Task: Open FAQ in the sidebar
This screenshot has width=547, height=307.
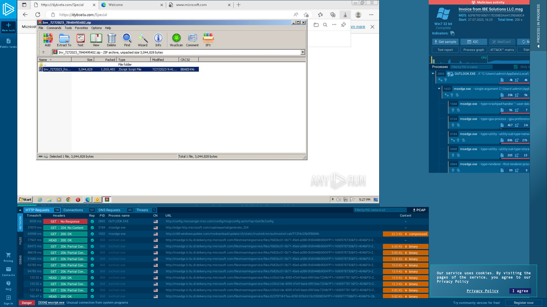Action: (8, 286)
